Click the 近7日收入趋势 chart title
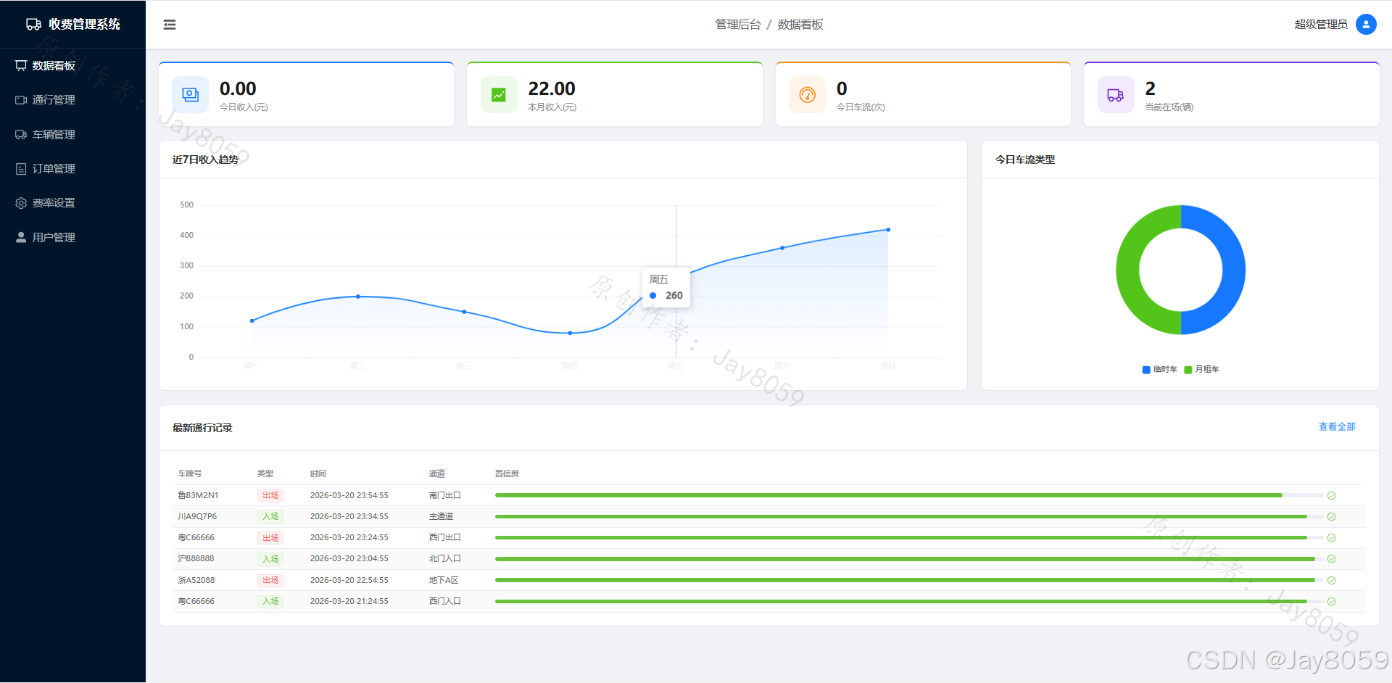The height and width of the screenshot is (683, 1392). [x=205, y=160]
